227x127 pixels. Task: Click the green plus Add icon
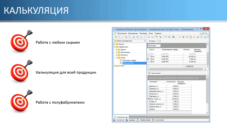click(116, 37)
